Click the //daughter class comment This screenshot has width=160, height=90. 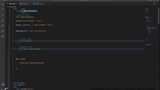point(25,47)
